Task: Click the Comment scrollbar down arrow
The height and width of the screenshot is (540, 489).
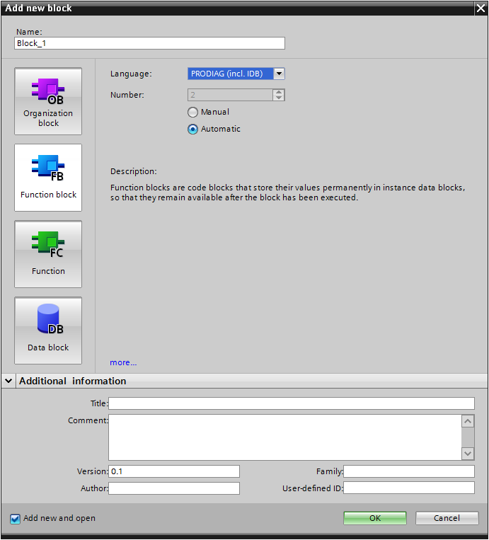Action: (x=468, y=454)
